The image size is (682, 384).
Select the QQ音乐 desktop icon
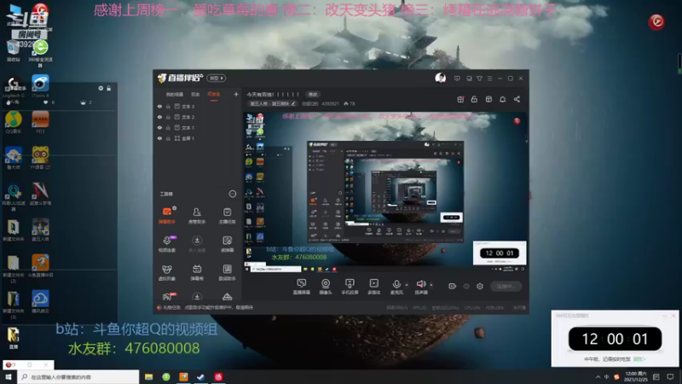(x=13, y=123)
